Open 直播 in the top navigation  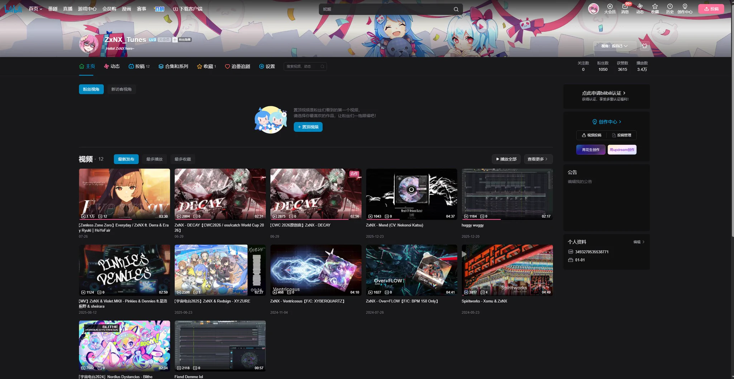pos(68,9)
